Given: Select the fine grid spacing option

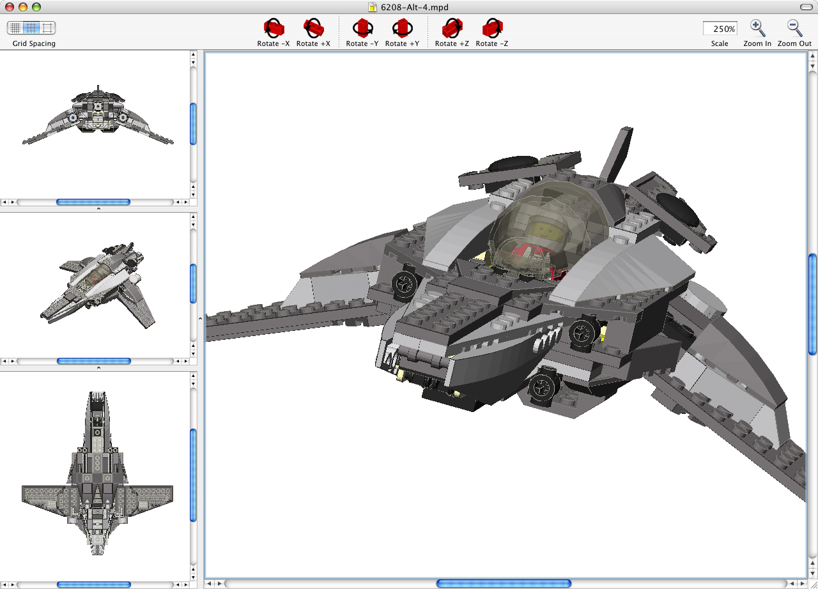Looking at the screenshot, I should tap(14, 28).
